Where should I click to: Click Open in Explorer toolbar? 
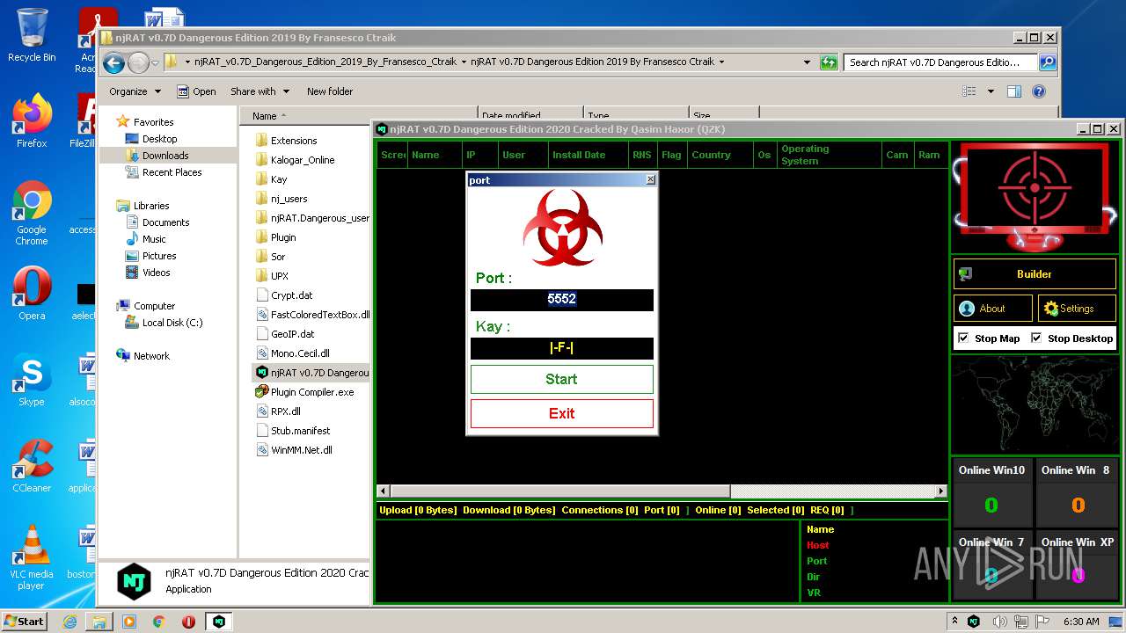click(x=196, y=91)
